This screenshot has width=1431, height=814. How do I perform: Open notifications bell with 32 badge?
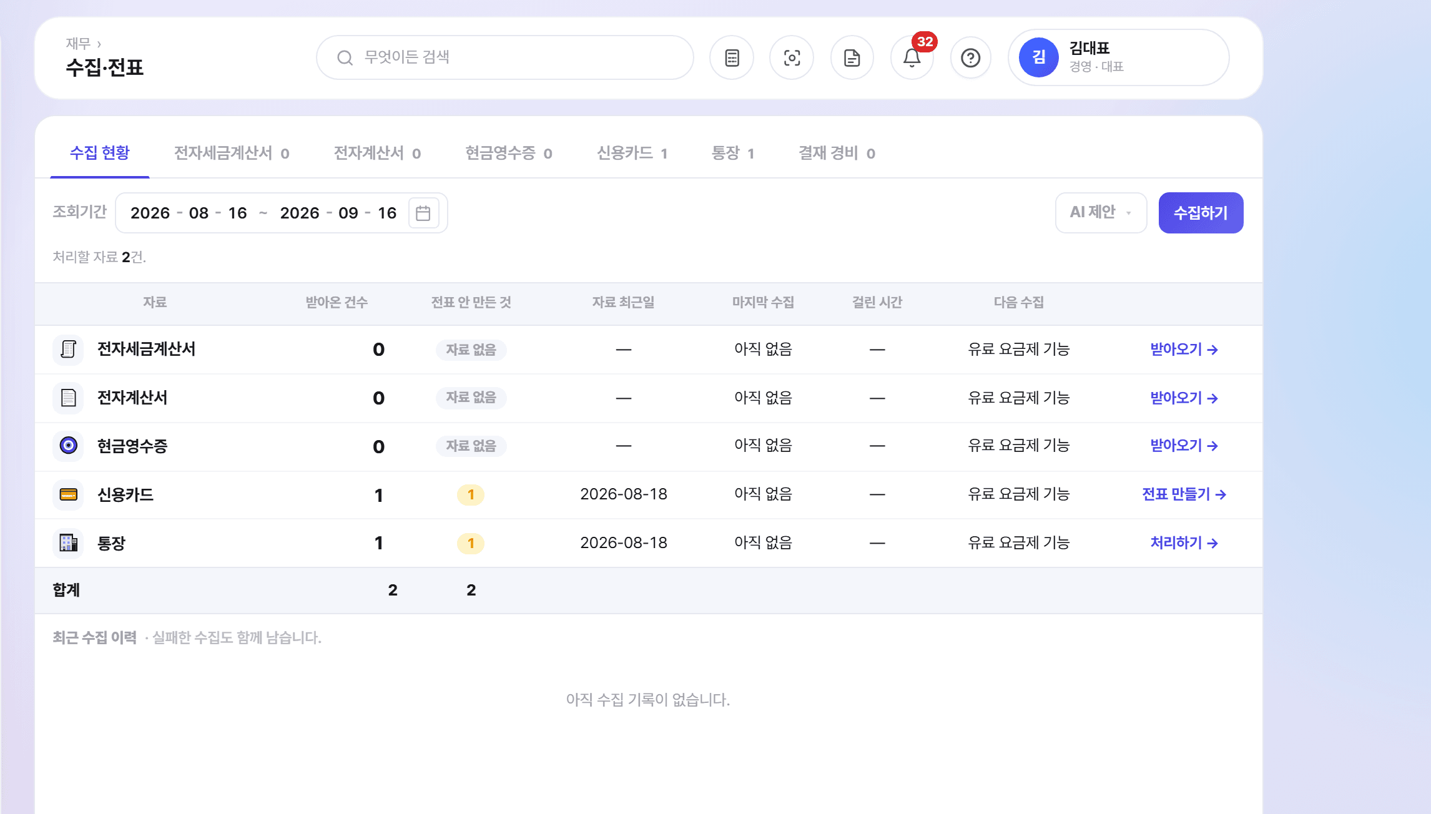(x=912, y=57)
